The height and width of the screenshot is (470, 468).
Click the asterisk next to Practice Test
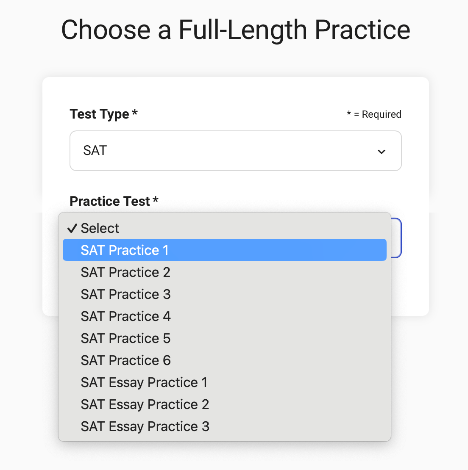click(x=156, y=200)
